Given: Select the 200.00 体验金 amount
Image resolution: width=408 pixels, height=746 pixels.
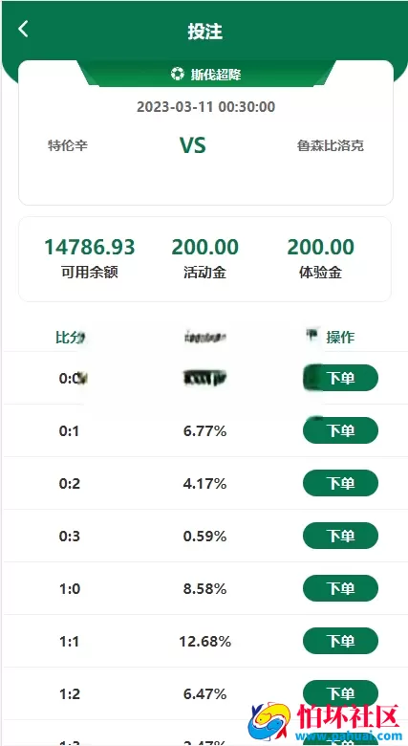Looking at the screenshot, I should (x=320, y=247).
